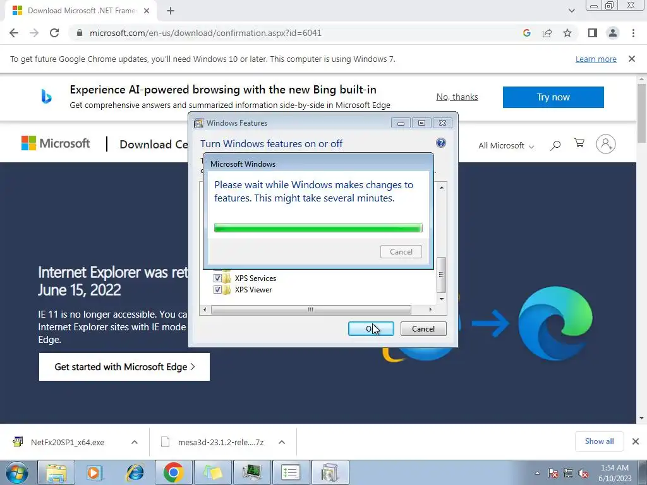Close the Download Microsoft .NET tab
The image size is (647, 485).
147,11
